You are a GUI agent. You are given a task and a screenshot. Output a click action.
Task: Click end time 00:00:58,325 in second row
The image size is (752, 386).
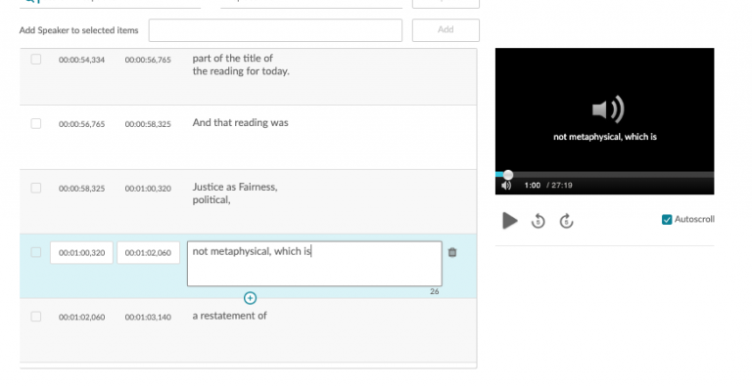point(148,124)
